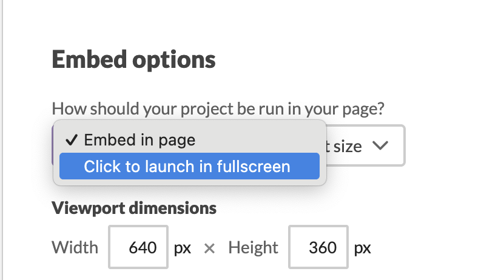This screenshot has height=280, width=501.
Task: Click the "Height" label
Action: point(253,247)
